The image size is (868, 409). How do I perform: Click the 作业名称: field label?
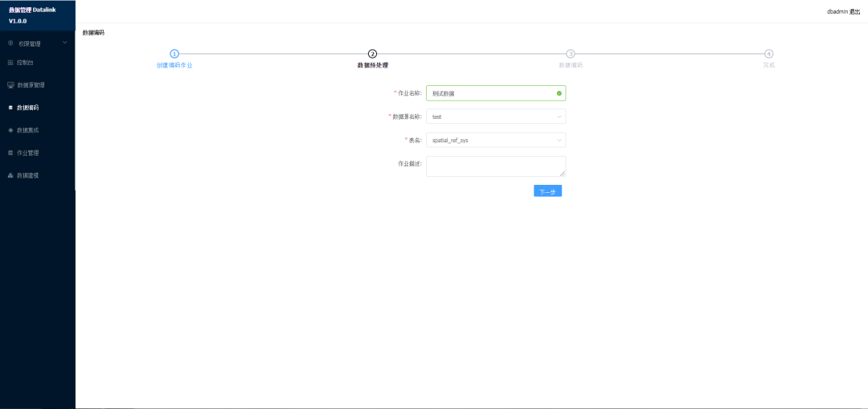point(408,93)
